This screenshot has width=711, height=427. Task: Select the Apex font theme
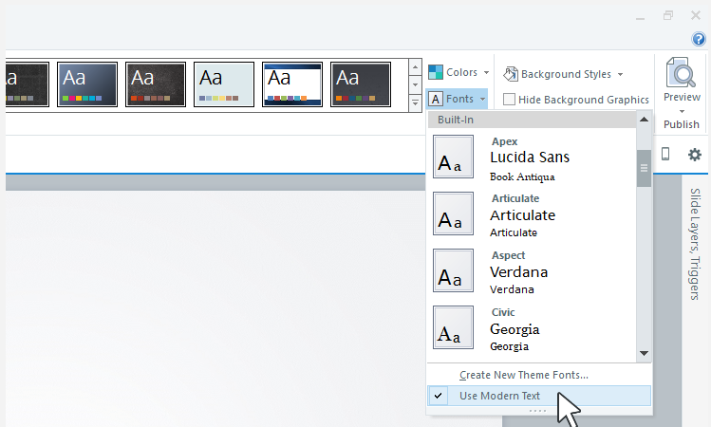tap(532, 157)
